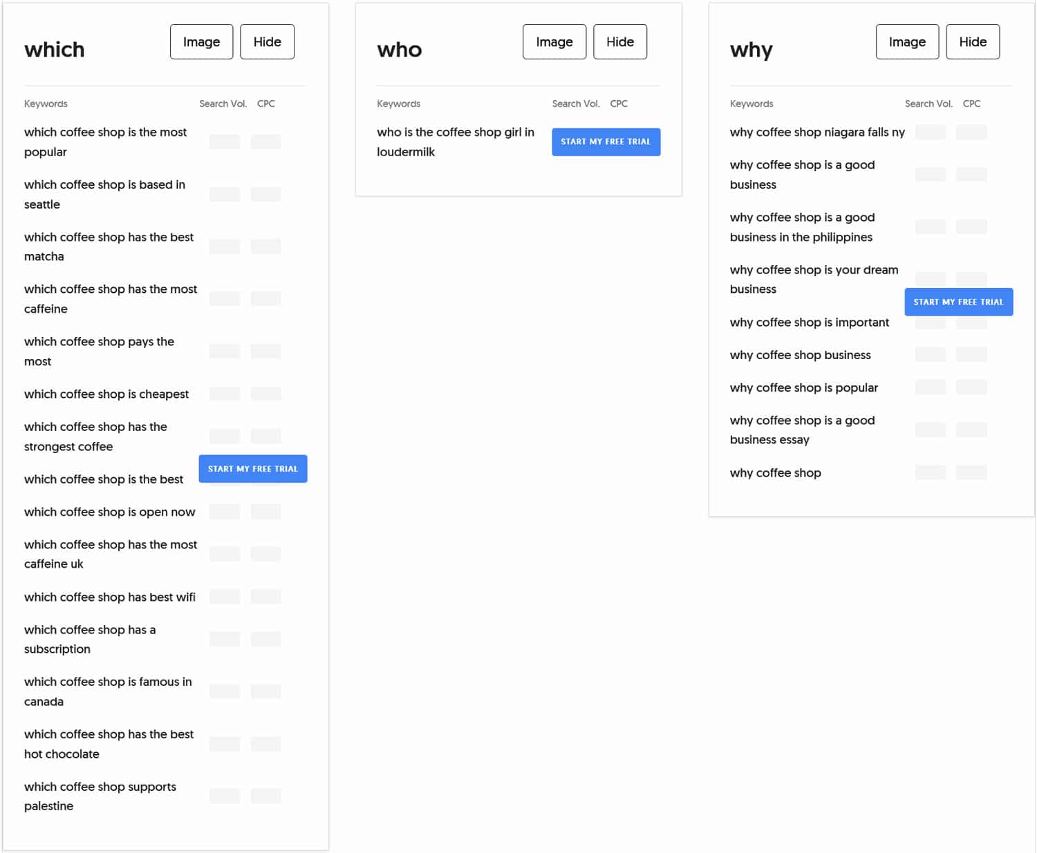This screenshot has height=853, width=1037.
Task: Hide the why keyword panel
Action: pos(973,41)
